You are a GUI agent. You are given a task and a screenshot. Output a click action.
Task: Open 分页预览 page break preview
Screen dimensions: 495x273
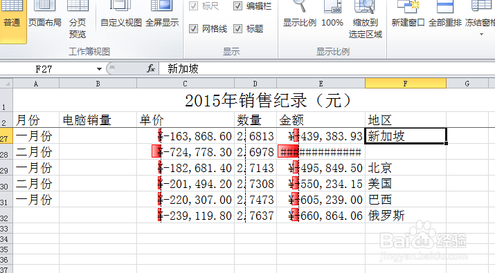[78, 19]
